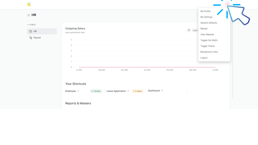The height and width of the screenshot is (145, 258).
Task: Click the 1 Active badge
Action: pyautogui.click(x=96, y=91)
